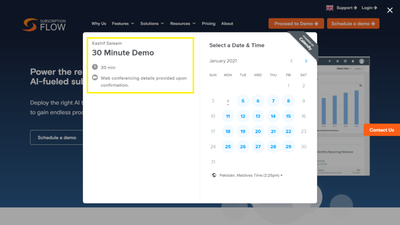The width and height of the screenshot is (400, 225).
Task: Advance to February using the next-month chevron
Action: pos(306,61)
